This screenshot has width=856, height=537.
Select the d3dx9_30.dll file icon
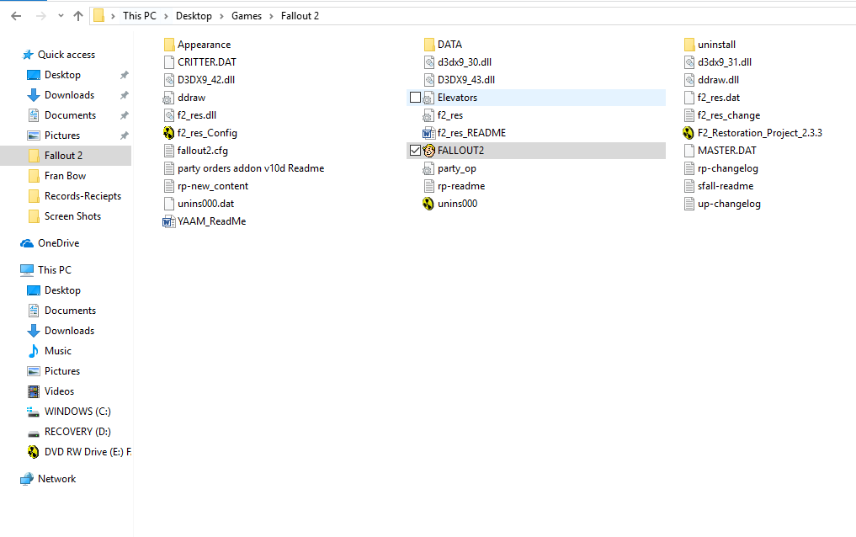(x=429, y=62)
